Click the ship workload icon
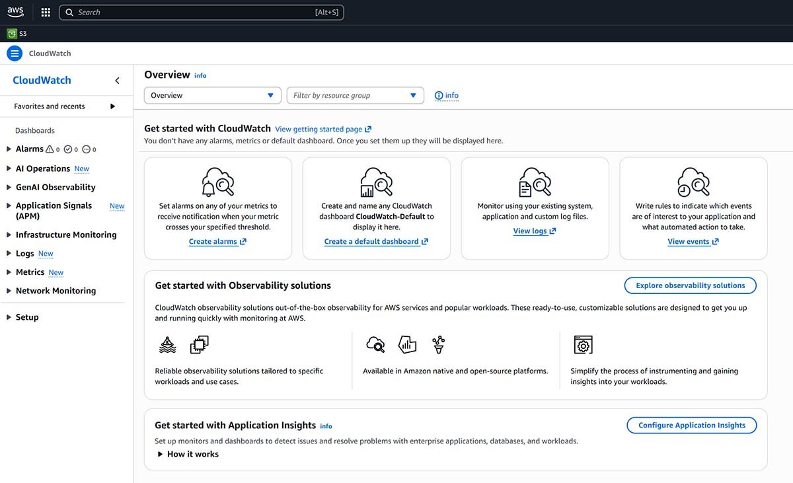Screen dimensions: 793x483 click(168, 344)
